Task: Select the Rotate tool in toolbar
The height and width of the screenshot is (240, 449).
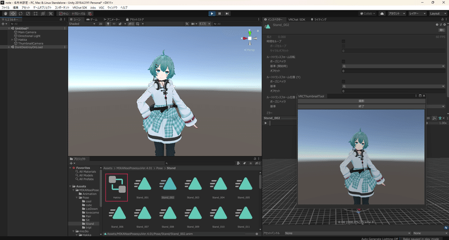Action: 20,13
